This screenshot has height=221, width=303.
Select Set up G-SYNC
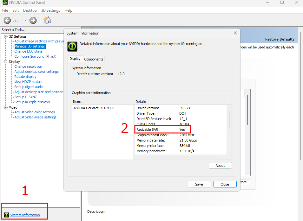(26, 97)
